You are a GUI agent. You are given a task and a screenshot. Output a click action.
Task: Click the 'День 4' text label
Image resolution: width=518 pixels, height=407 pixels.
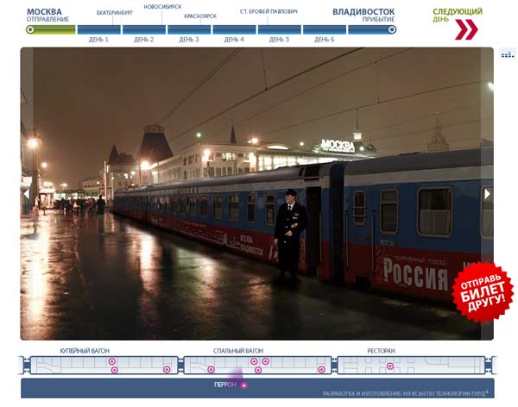tap(234, 40)
